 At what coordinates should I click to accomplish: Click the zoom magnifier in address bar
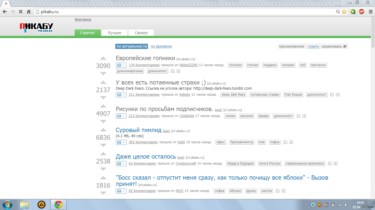tap(338, 11)
